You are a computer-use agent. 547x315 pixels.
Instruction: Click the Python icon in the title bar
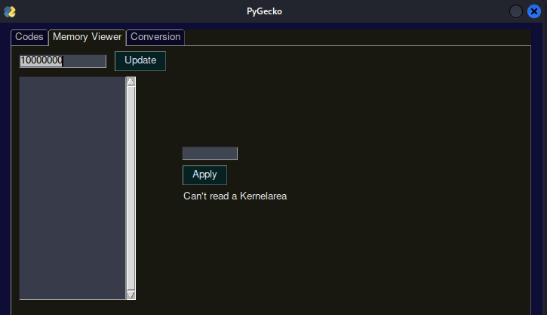(x=10, y=11)
